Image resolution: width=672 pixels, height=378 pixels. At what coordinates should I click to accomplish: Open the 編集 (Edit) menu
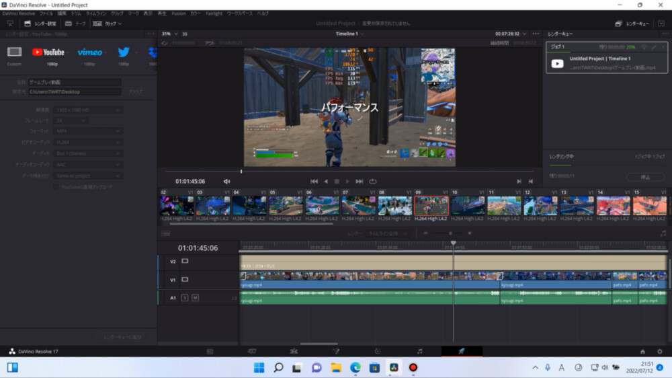click(x=62, y=13)
